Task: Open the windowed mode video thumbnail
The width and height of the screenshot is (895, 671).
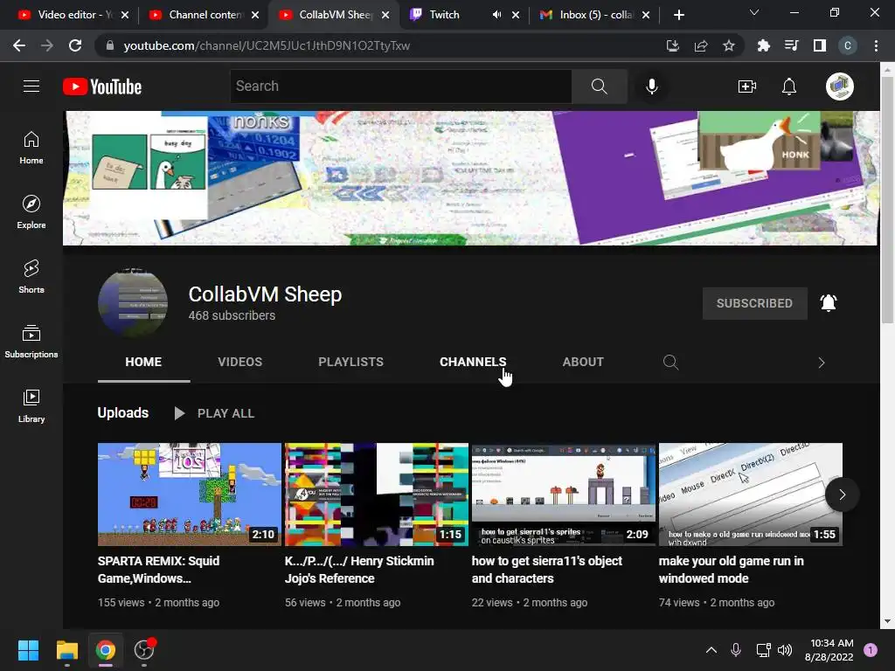Action: tap(751, 495)
